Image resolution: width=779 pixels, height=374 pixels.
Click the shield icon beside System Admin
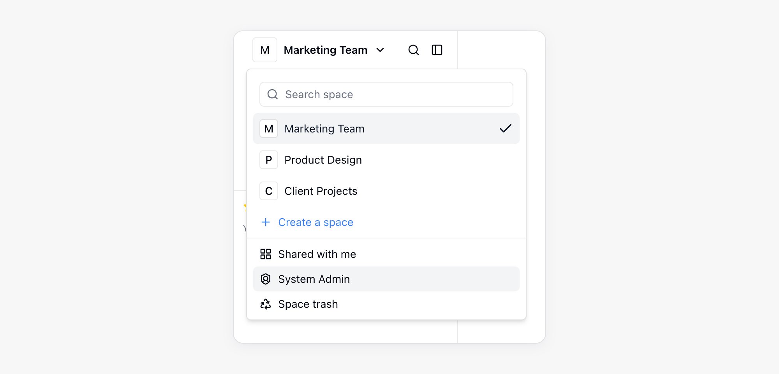click(266, 279)
